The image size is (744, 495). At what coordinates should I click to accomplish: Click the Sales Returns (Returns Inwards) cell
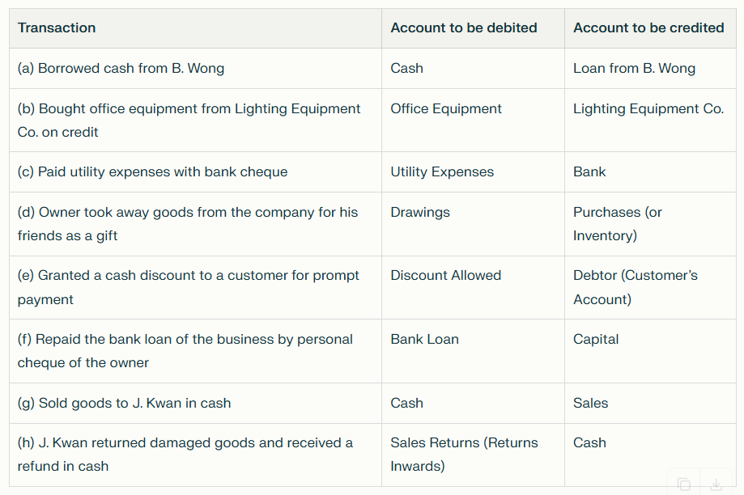click(464, 455)
